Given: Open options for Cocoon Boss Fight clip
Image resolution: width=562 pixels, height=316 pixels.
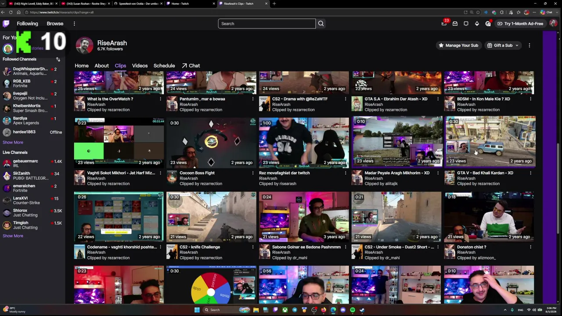Looking at the screenshot, I should [x=253, y=173].
